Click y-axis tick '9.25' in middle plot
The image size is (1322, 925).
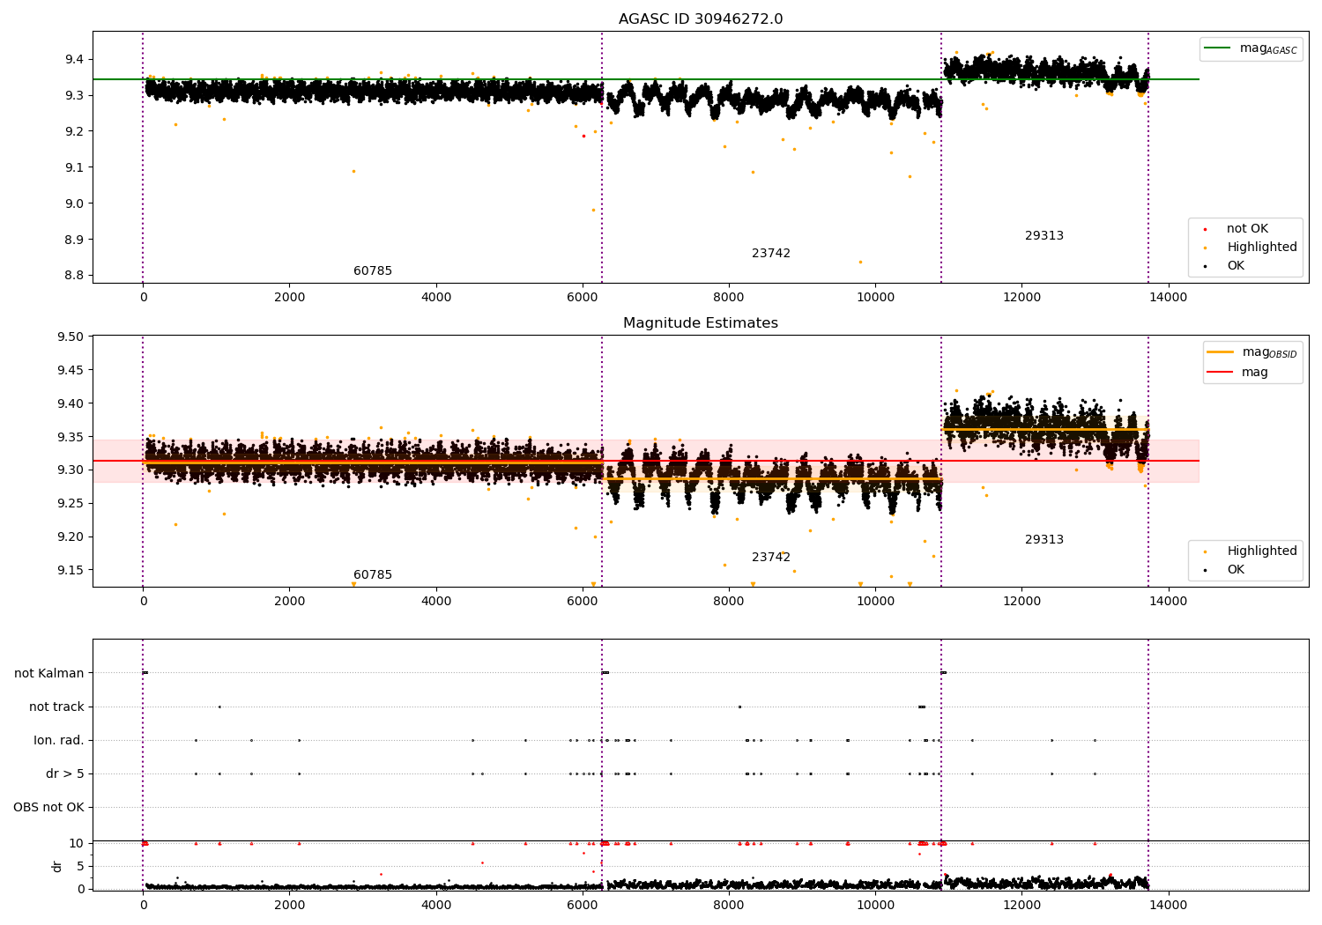click(x=71, y=504)
